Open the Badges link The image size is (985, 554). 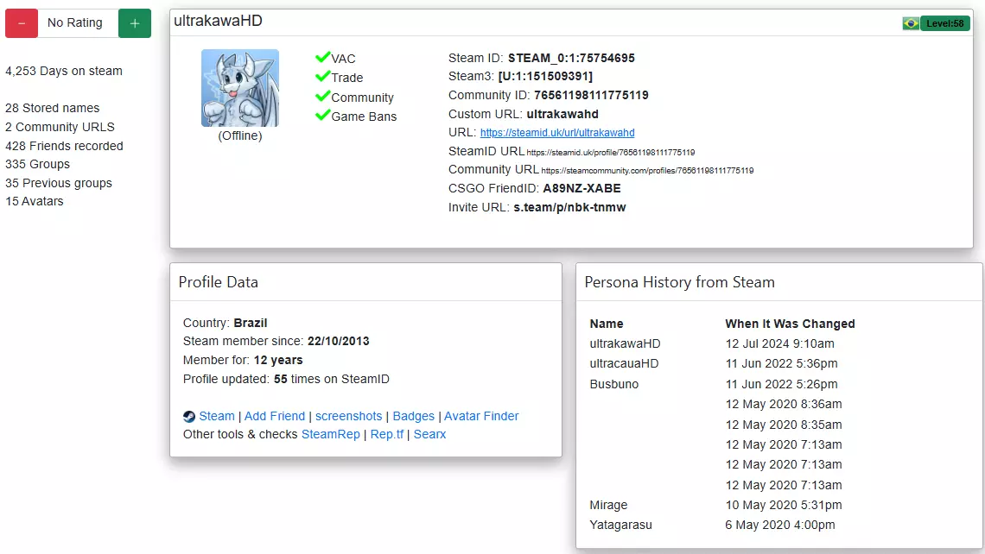pyautogui.click(x=413, y=416)
